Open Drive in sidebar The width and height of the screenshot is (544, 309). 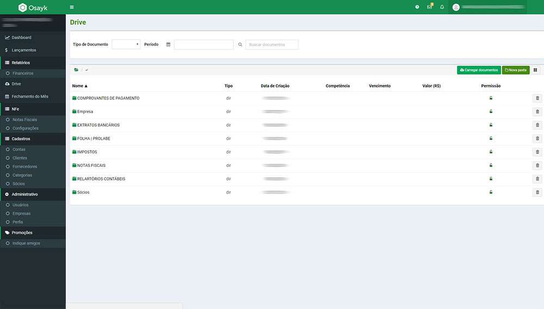(x=33, y=84)
